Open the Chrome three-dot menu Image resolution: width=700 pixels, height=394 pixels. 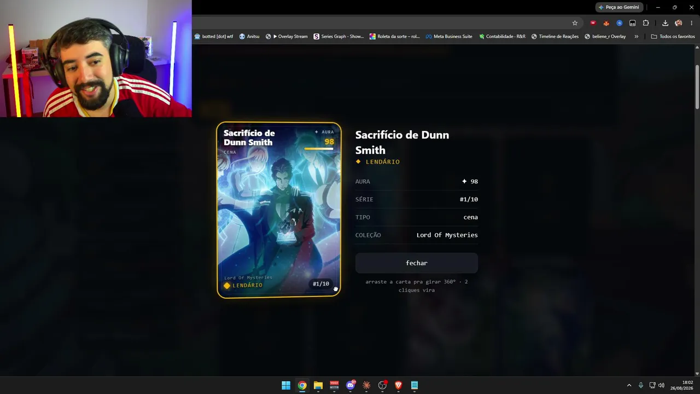[x=692, y=23]
